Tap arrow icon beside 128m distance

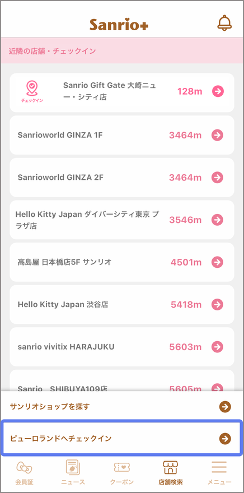[218, 91]
